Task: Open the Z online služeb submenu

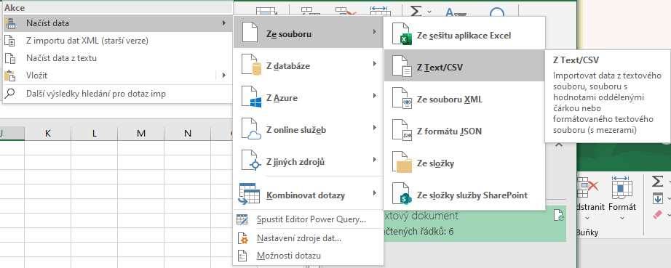Action: coord(308,129)
